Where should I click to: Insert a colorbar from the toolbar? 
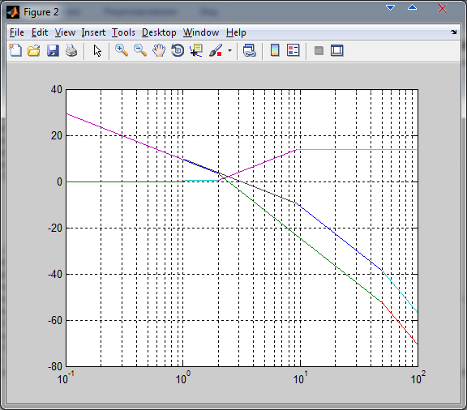click(275, 50)
